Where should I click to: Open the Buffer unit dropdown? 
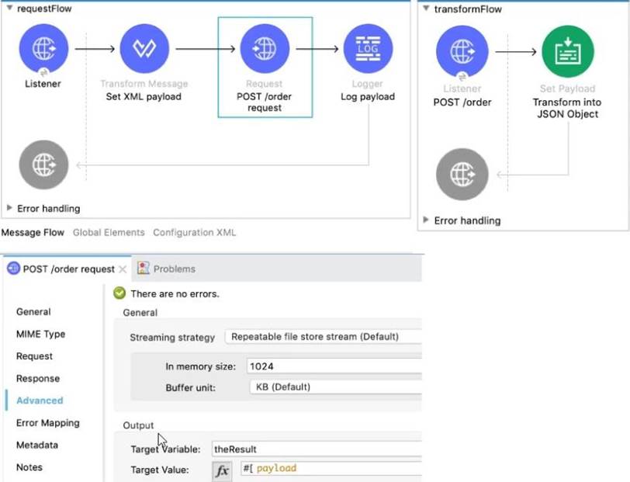[334, 387]
